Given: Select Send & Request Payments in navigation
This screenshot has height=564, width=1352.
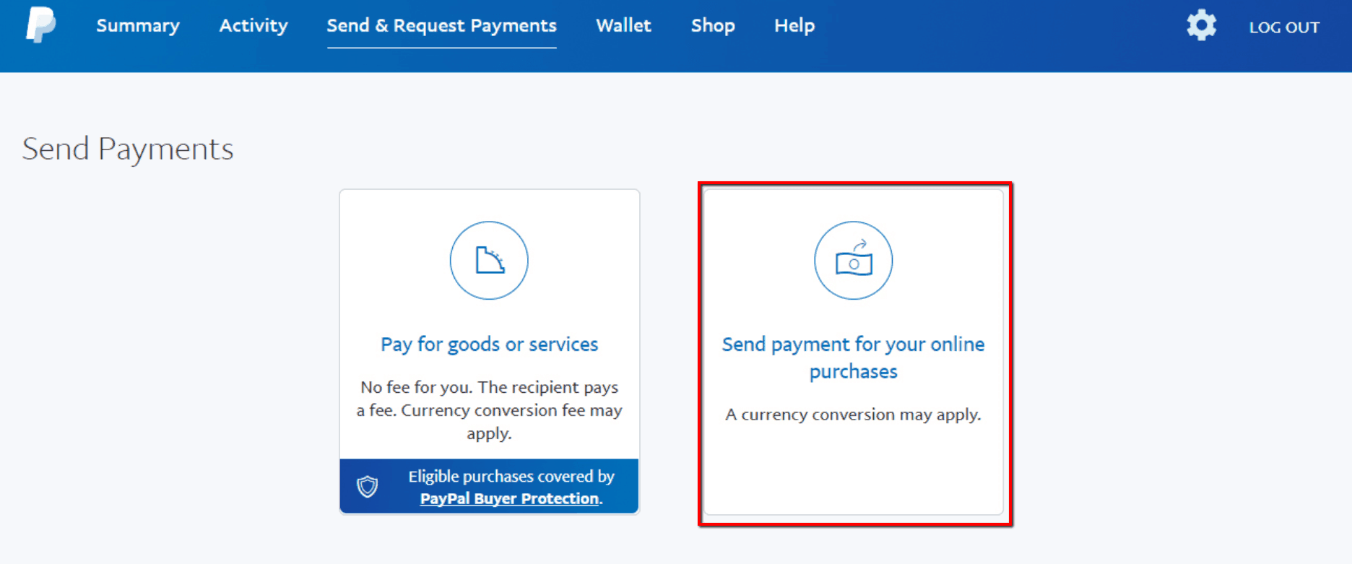Looking at the screenshot, I should click(441, 26).
